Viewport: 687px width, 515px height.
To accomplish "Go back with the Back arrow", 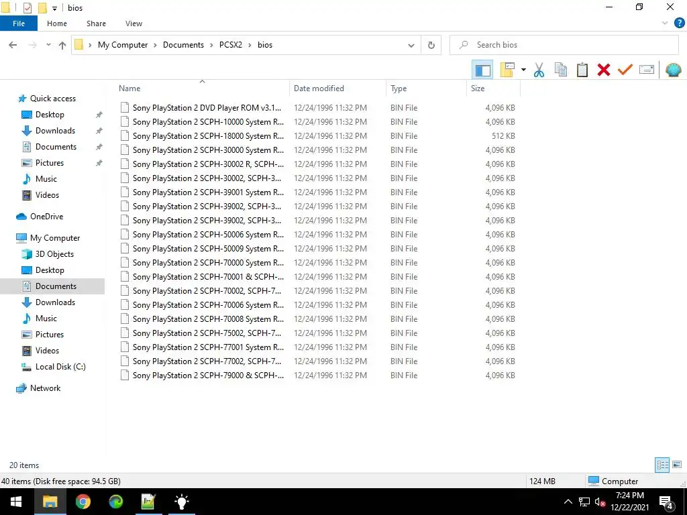I will (13, 45).
